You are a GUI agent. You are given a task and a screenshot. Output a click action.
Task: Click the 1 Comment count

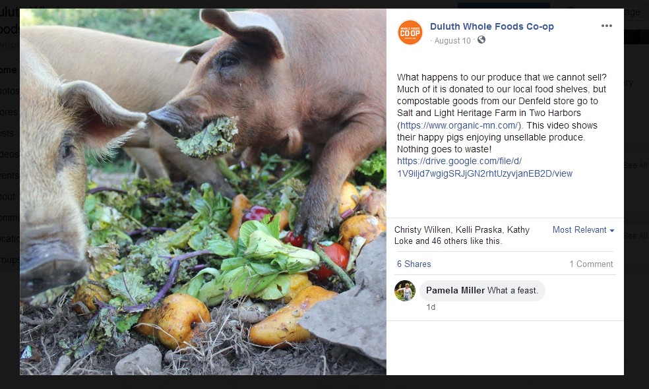[x=591, y=264]
